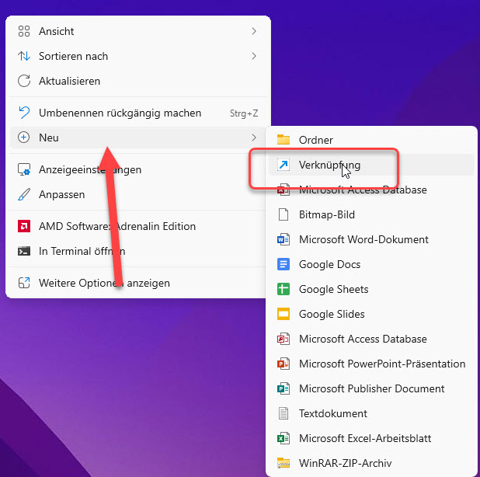Create a new Ordner via folder icon
The image size is (480, 477).
click(x=283, y=140)
